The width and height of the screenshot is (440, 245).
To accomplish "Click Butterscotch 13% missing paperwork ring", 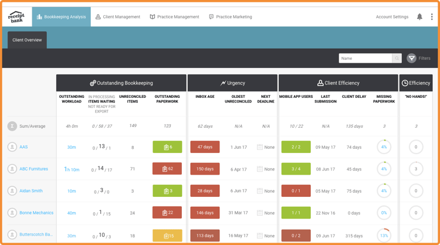I will click(x=384, y=235).
